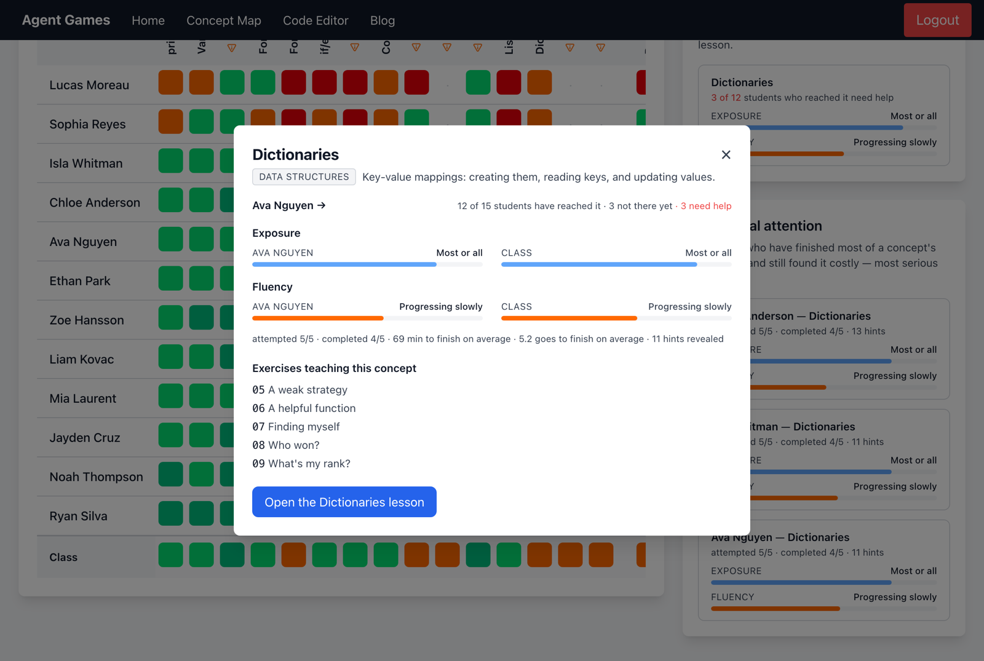Select exercise 09 What's my rank?
The height and width of the screenshot is (661, 984).
click(301, 464)
